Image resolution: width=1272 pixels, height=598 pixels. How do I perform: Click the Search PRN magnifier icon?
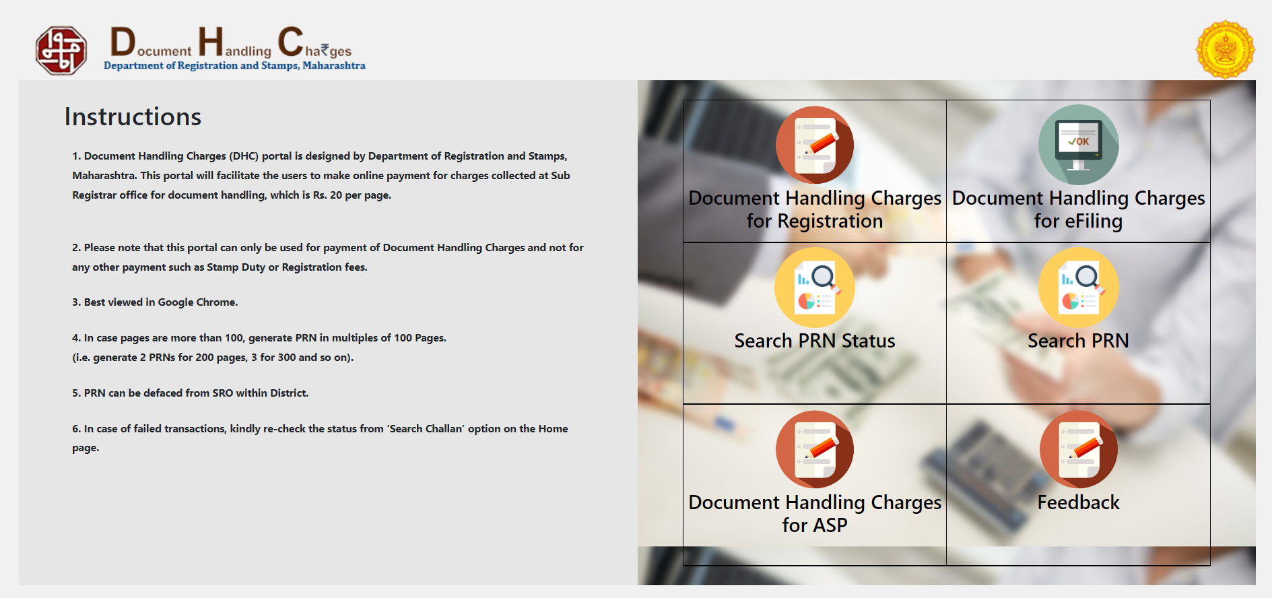(1078, 288)
